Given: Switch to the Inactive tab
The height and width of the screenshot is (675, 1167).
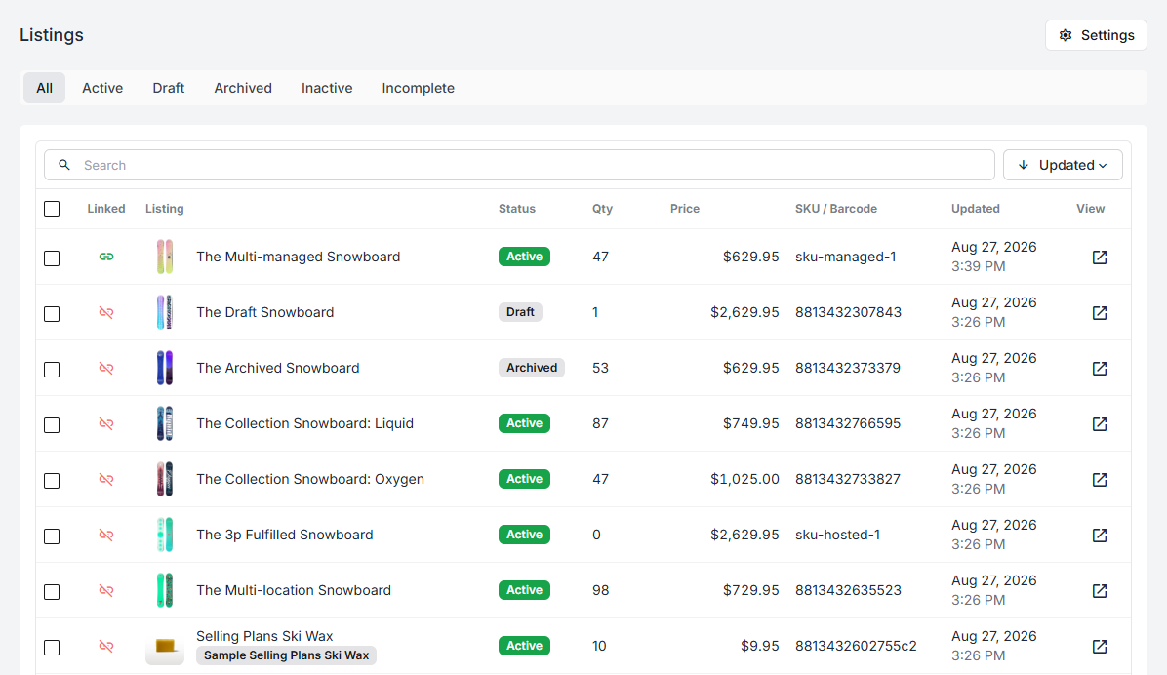Looking at the screenshot, I should [327, 88].
